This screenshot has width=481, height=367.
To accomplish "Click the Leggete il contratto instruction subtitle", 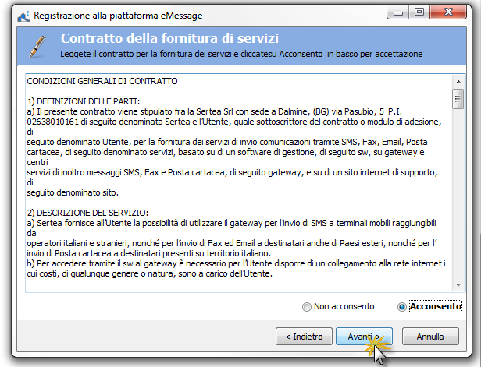I will [241, 54].
